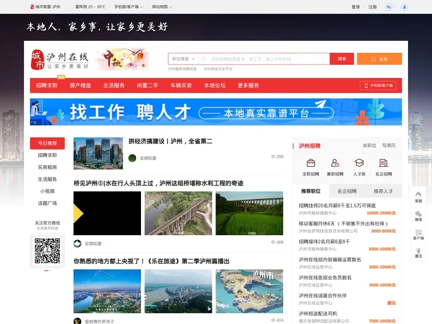The height and width of the screenshot is (324, 432).
Task: Open the job 泸州在线招内容编辑运营数名
Action: coord(330,260)
